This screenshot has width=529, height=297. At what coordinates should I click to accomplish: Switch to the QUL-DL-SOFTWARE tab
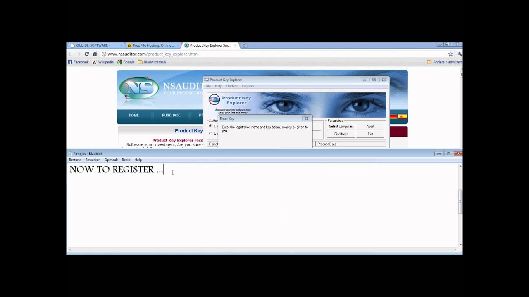click(95, 45)
